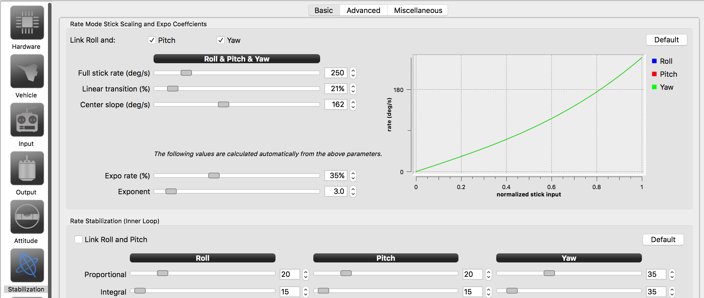Click Default for stick scaling settings

click(x=666, y=40)
